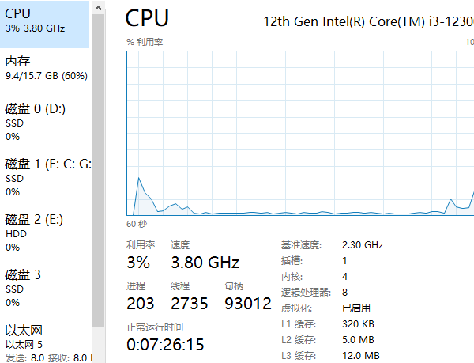Screen dimensions: 474x363
Task: Open the 内存 memory panel
Action: (x=44, y=68)
